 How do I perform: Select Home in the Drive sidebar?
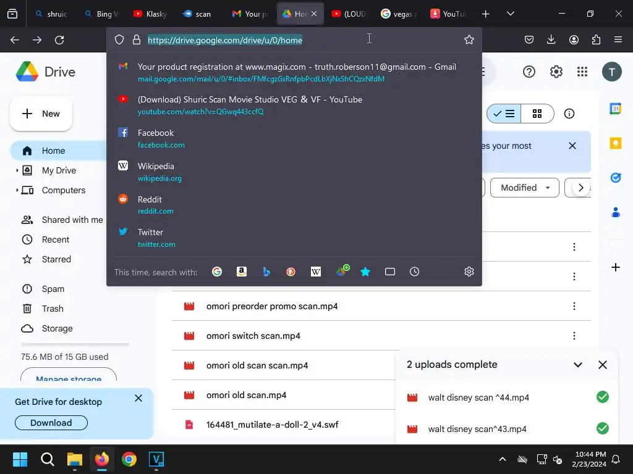tap(59, 151)
